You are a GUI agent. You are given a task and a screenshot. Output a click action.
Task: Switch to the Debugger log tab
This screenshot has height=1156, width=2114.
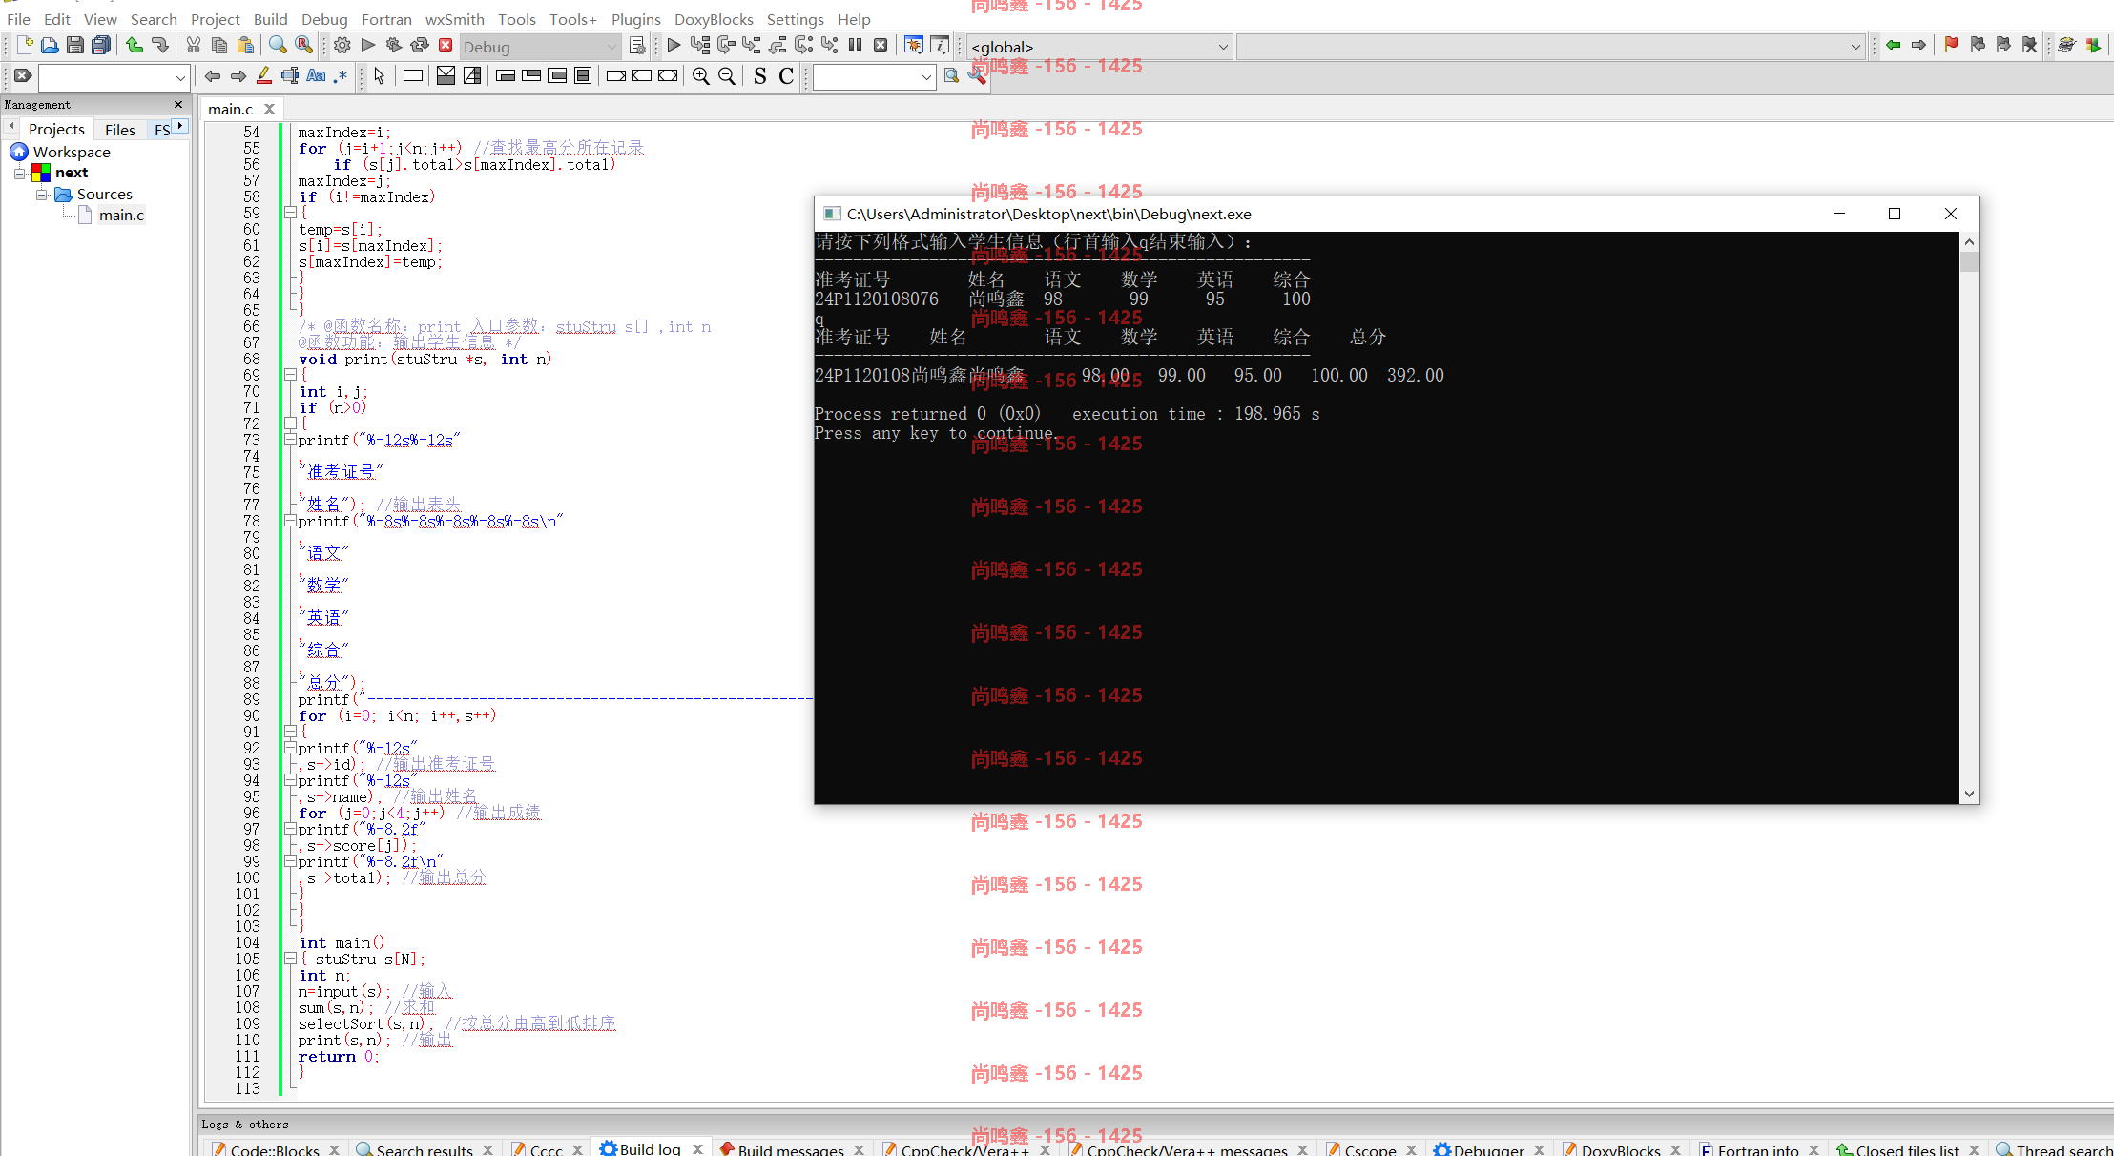tap(1488, 1148)
